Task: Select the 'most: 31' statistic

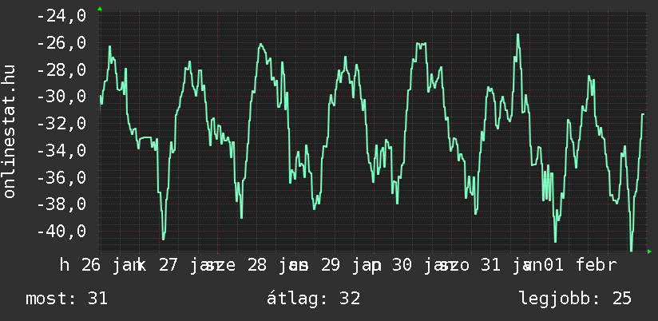Action: 66,299
